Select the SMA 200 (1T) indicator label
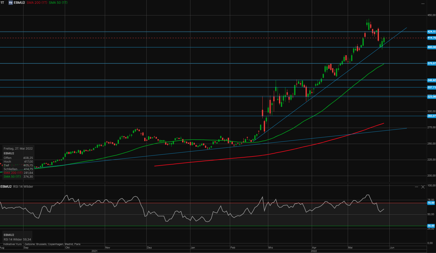This screenshot has height=253, width=436. 37,3
